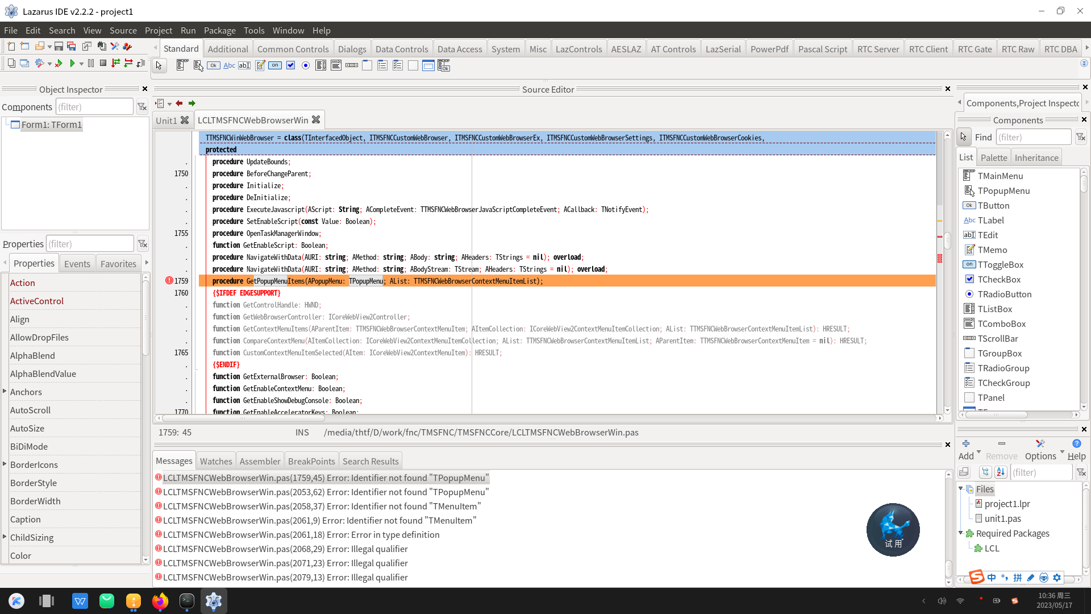1091x614 pixels.
Task: Select error message at line 2053,62
Action: 326,492
